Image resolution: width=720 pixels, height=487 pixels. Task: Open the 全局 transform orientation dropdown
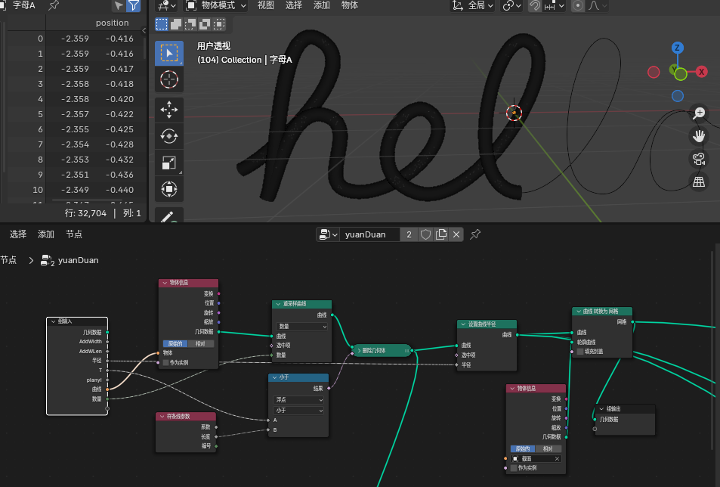pos(473,5)
